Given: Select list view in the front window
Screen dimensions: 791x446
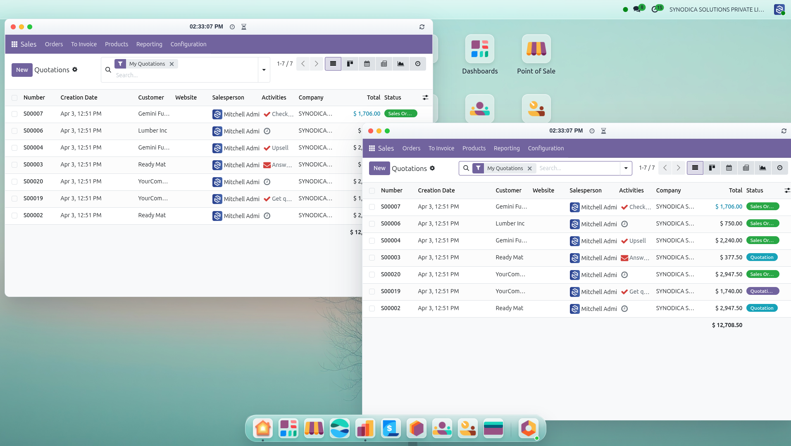Looking at the screenshot, I should pos(695,168).
